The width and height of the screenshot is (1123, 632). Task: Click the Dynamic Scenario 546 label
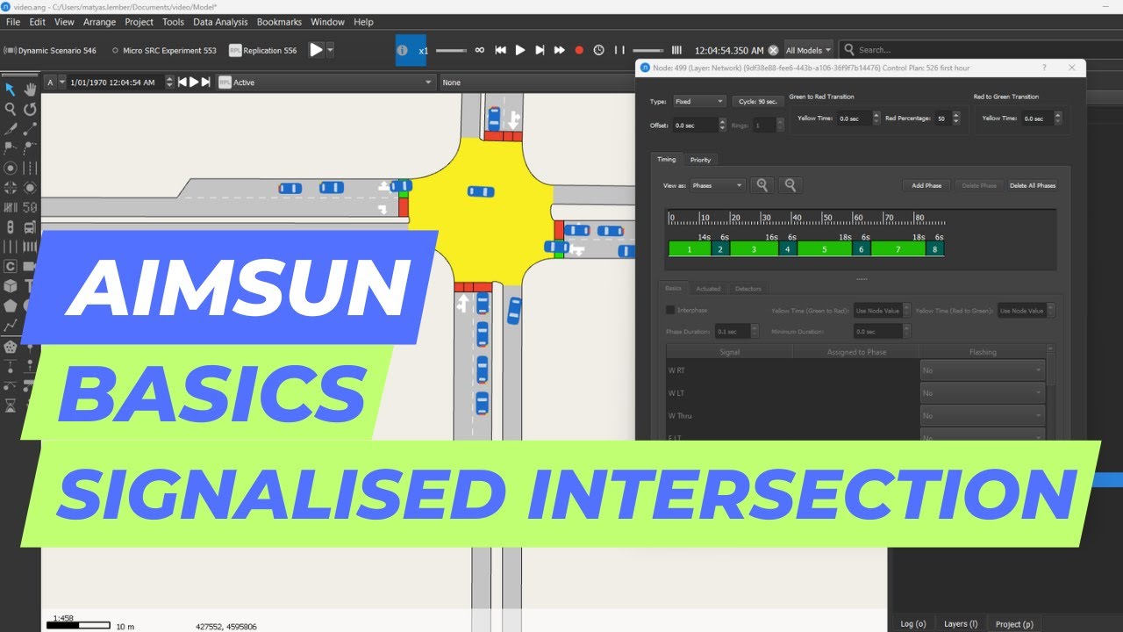click(57, 50)
